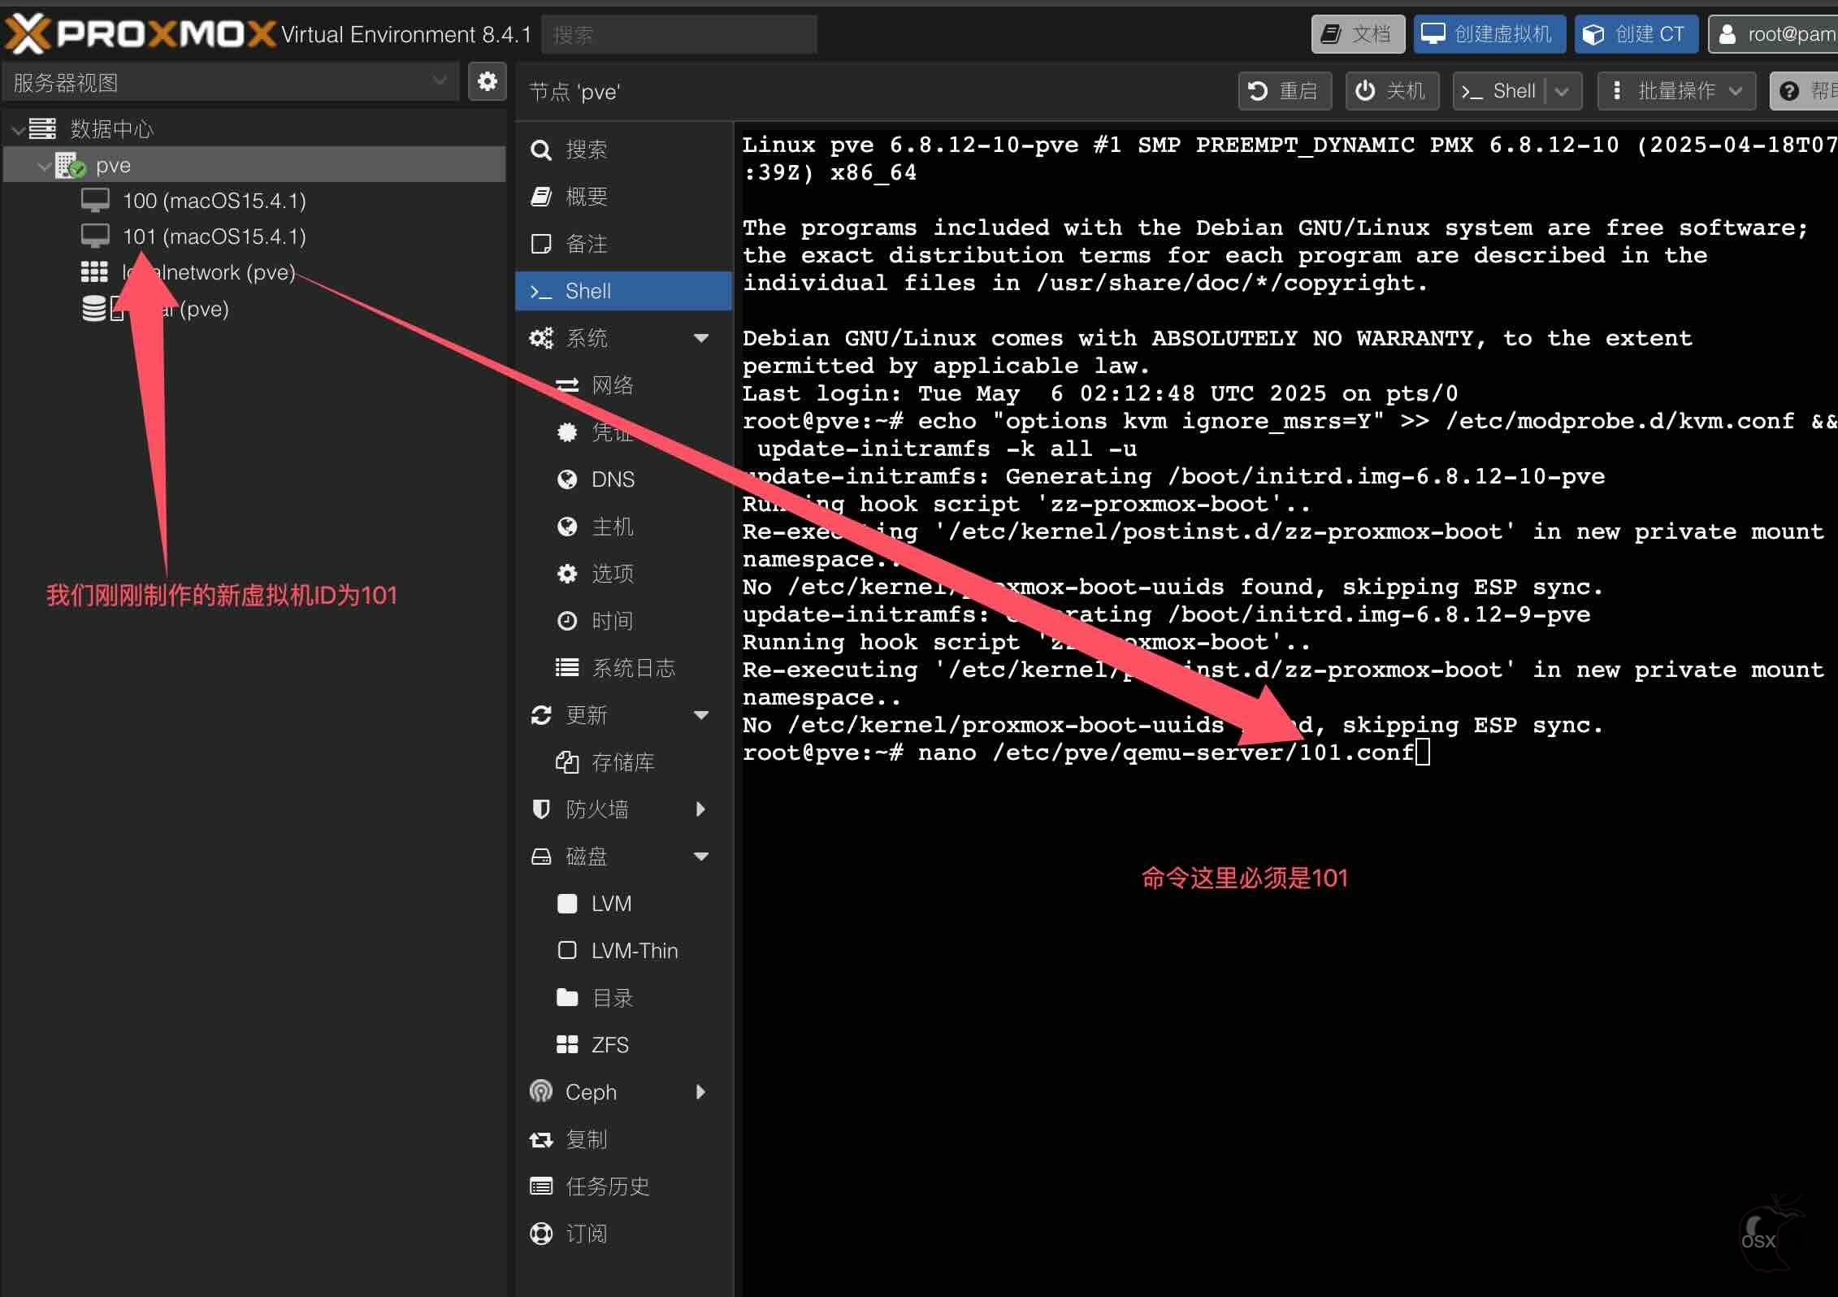
Task: Collapse the 更新 section arrow
Action: (701, 715)
